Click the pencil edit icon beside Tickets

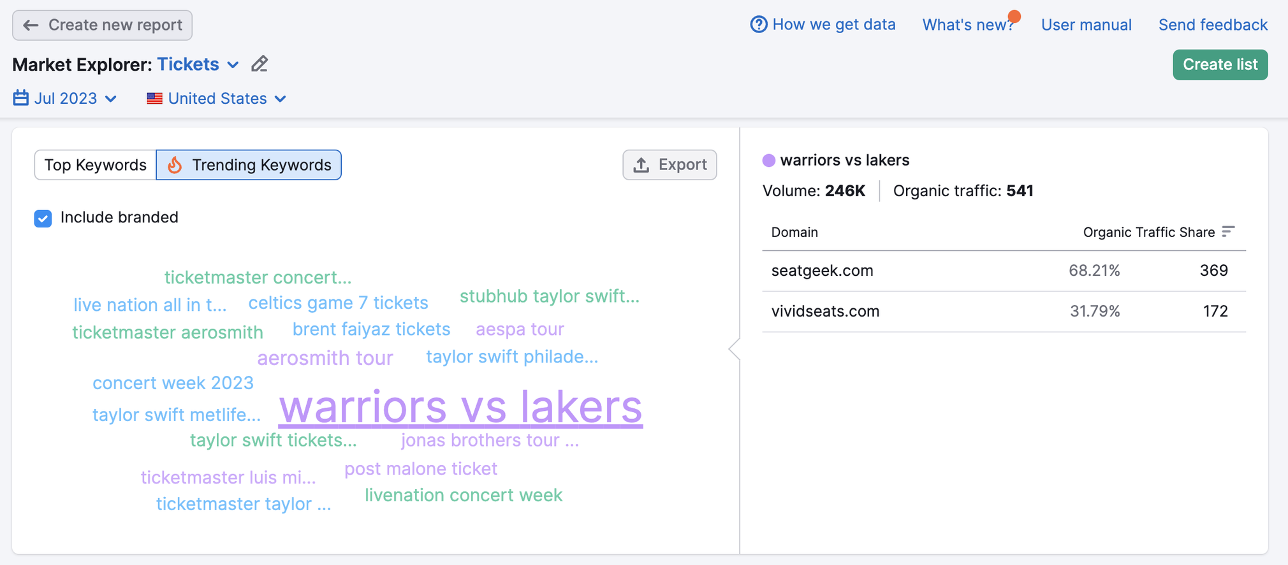point(260,64)
